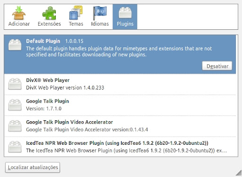Image resolution: width=242 pixels, height=177 pixels.
Task: Select the Plugins tab label
Action: click(125, 24)
